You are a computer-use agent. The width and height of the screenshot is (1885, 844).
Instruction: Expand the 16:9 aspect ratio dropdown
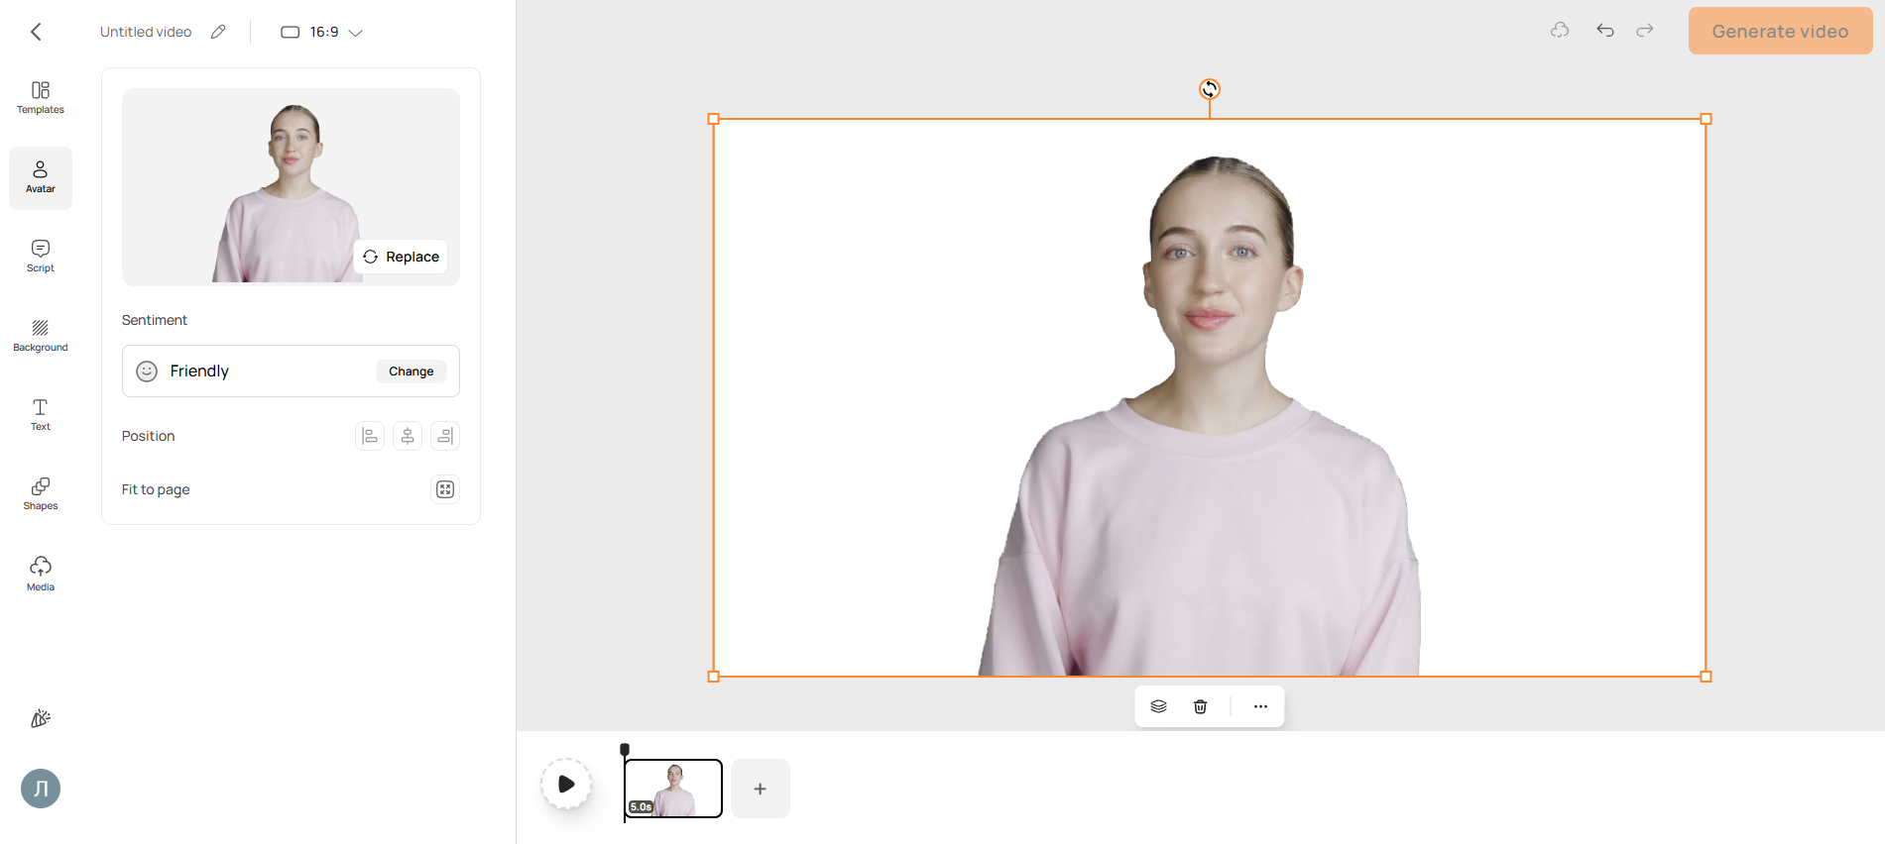322,32
